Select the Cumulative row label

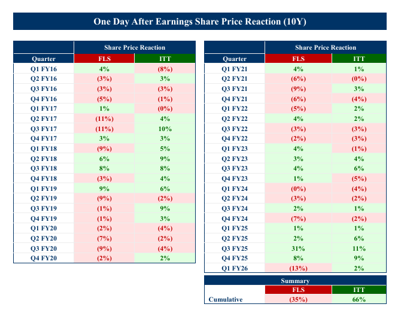[x=226, y=299]
